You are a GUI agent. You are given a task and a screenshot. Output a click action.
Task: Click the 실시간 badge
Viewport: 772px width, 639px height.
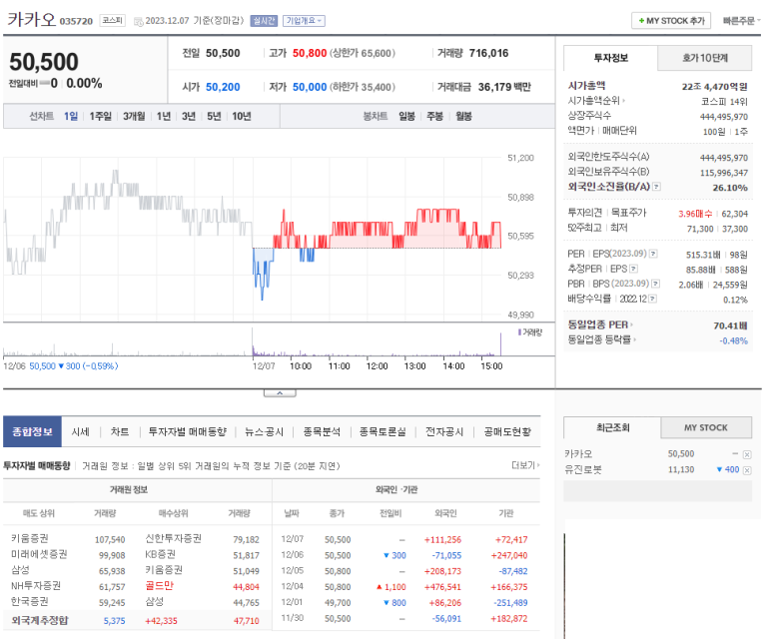click(264, 21)
